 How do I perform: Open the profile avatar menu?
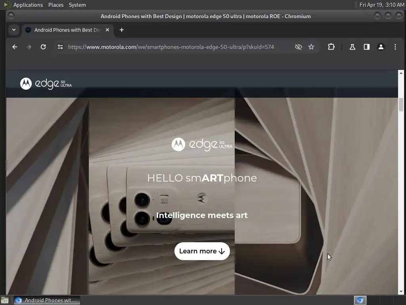click(381, 47)
